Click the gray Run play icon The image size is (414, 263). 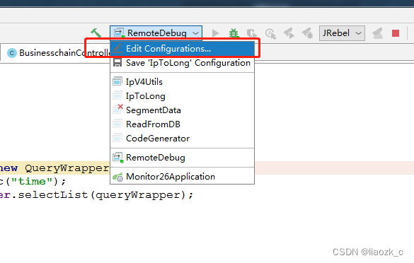tap(215, 33)
